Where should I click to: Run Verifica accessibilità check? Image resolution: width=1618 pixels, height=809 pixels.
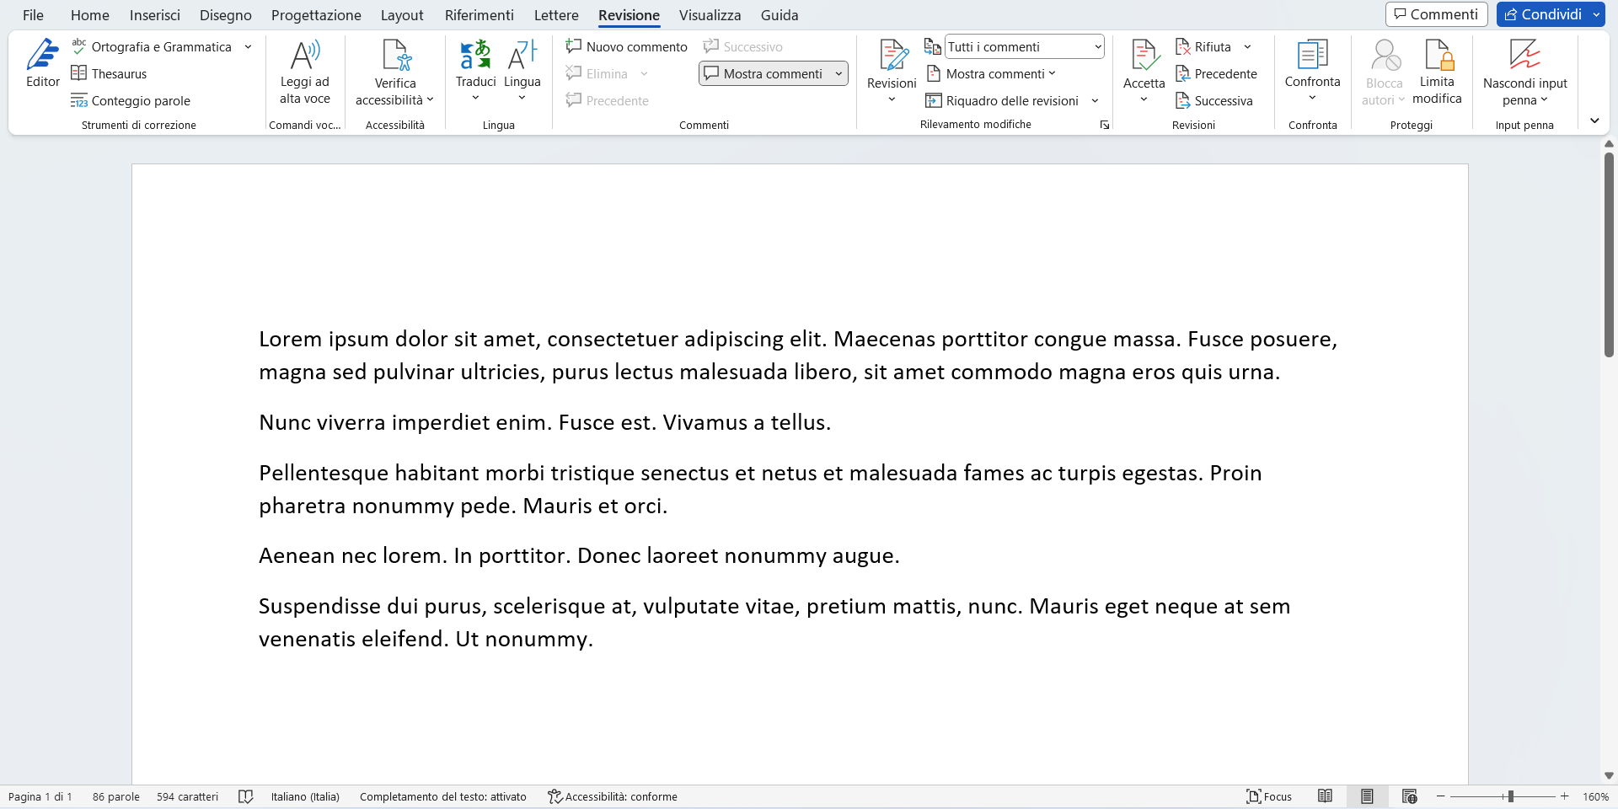tap(394, 72)
